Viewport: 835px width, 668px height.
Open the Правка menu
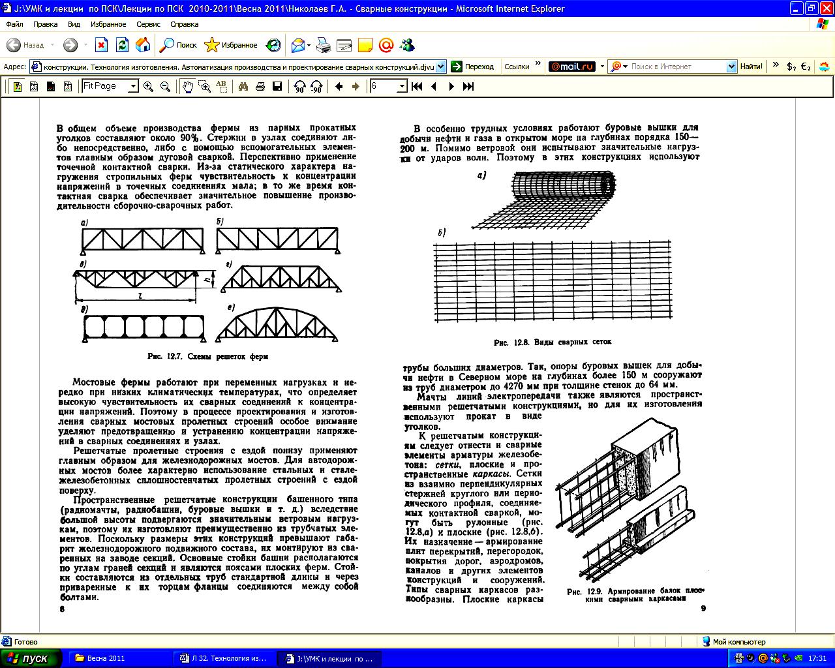46,24
